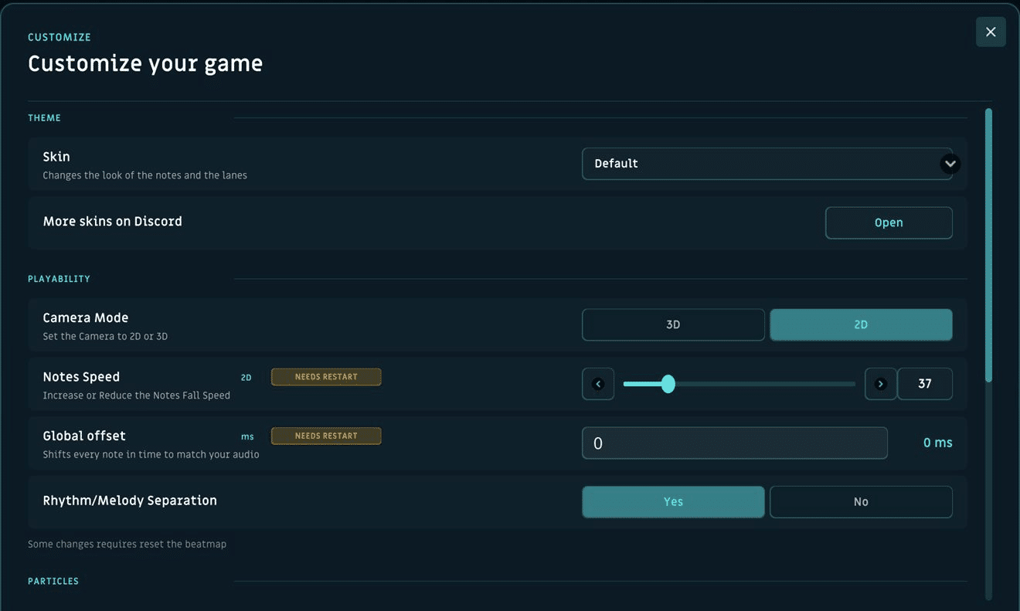Image resolution: width=1020 pixels, height=611 pixels.
Task: Increase Notes Speed with the right arrow
Action: coord(881,384)
